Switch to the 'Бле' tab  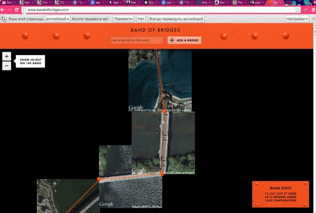(x=203, y=3)
